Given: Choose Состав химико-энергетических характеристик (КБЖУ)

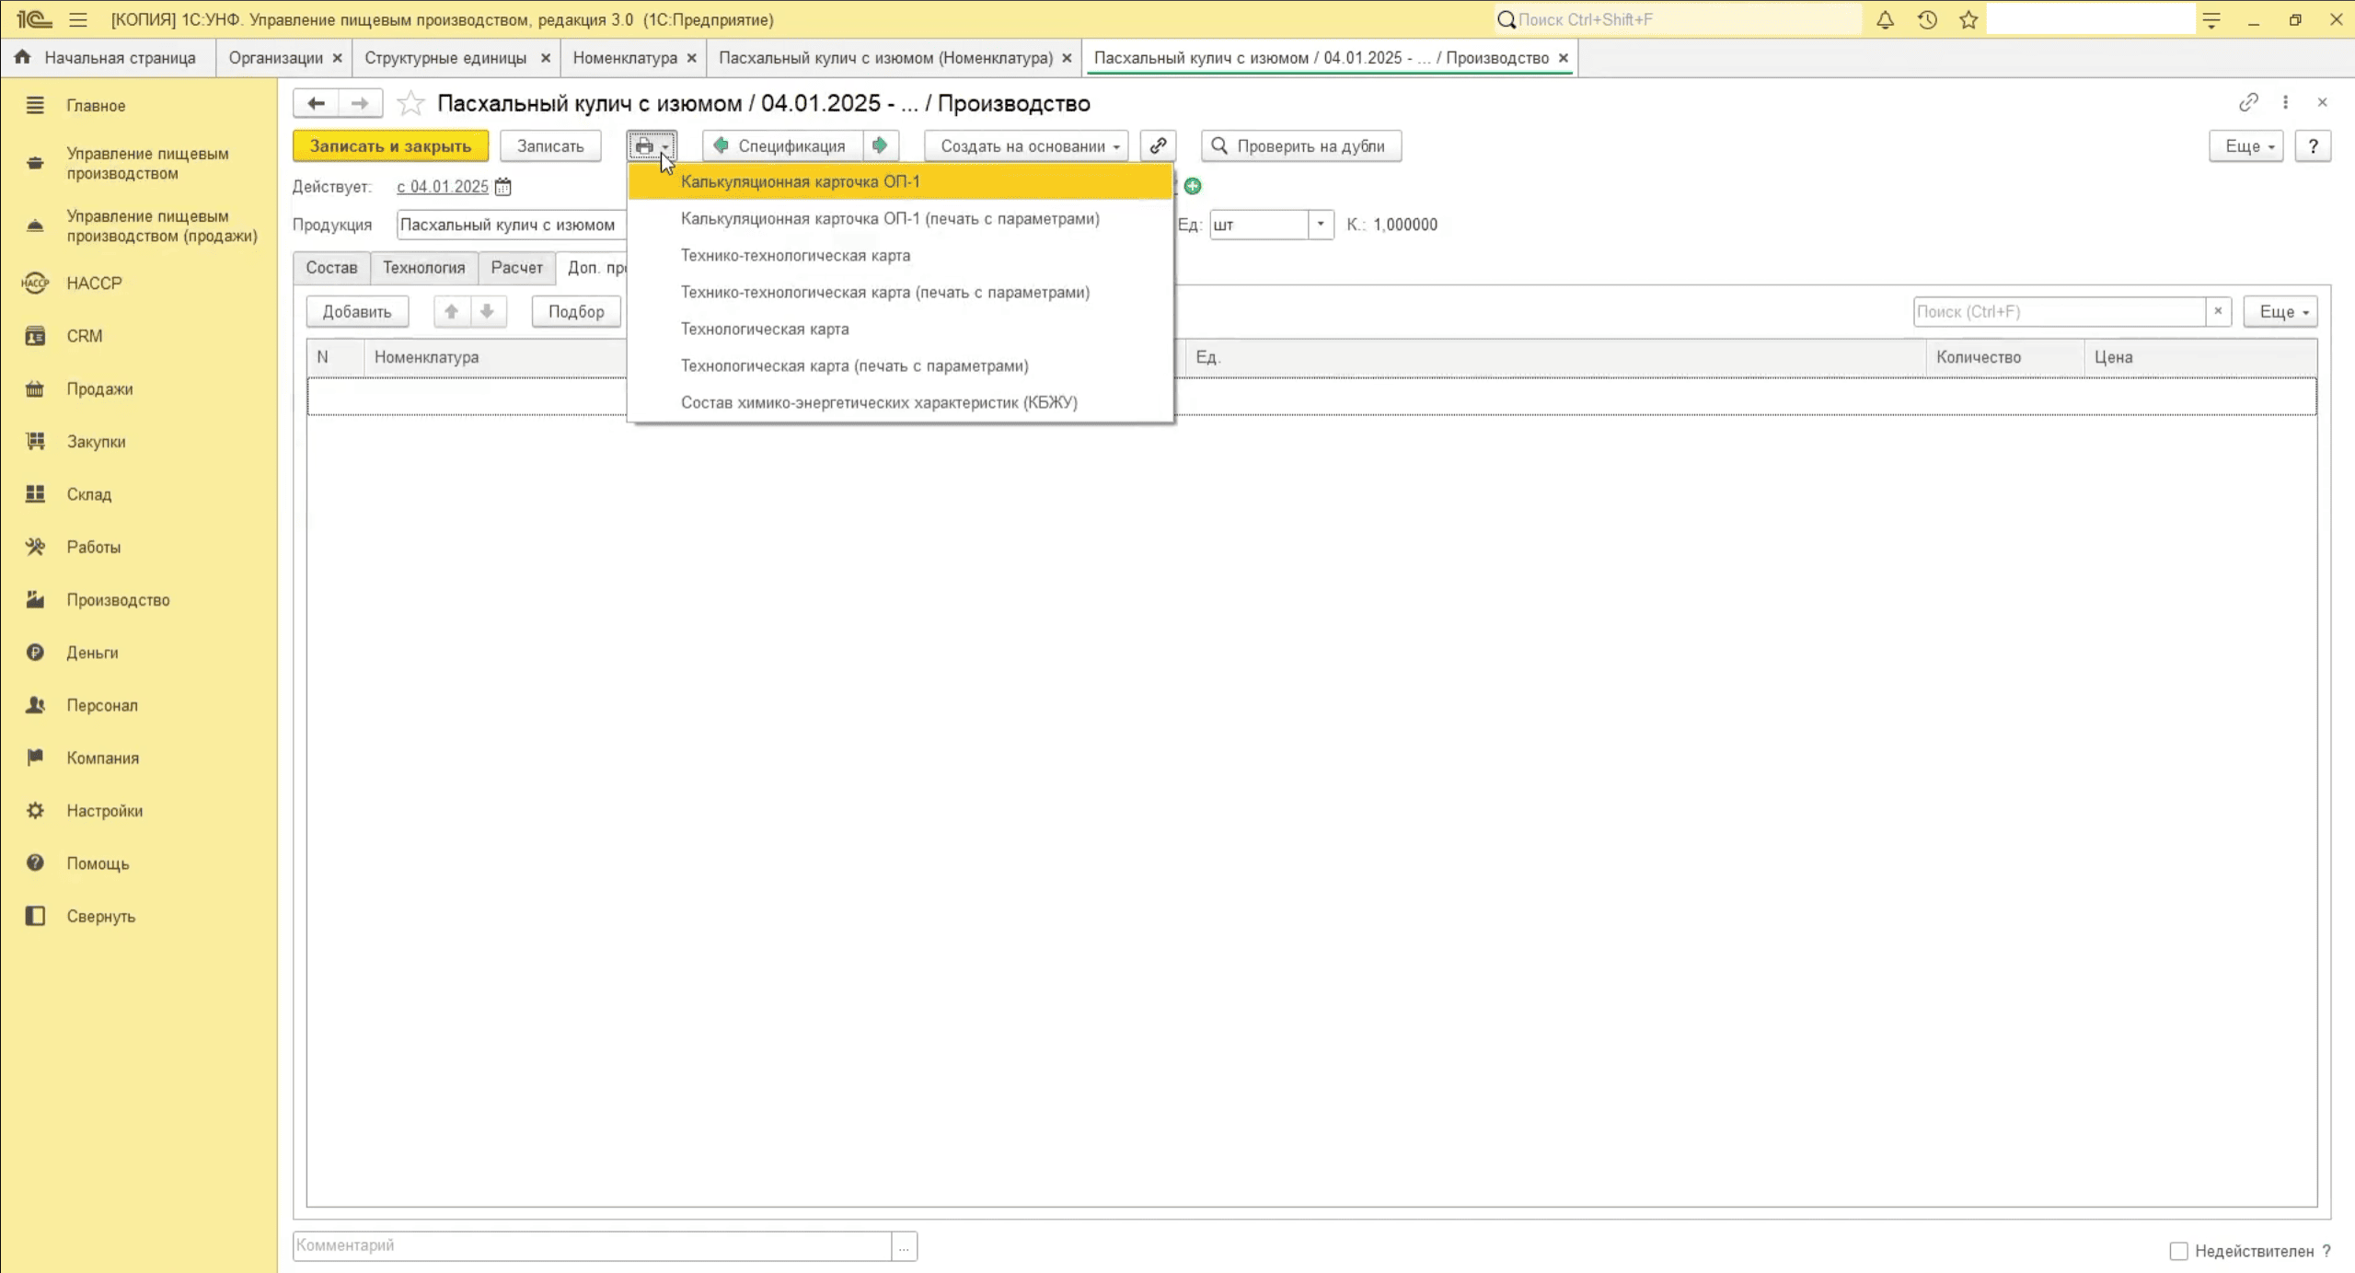Looking at the screenshot, I should click(900, 403).
